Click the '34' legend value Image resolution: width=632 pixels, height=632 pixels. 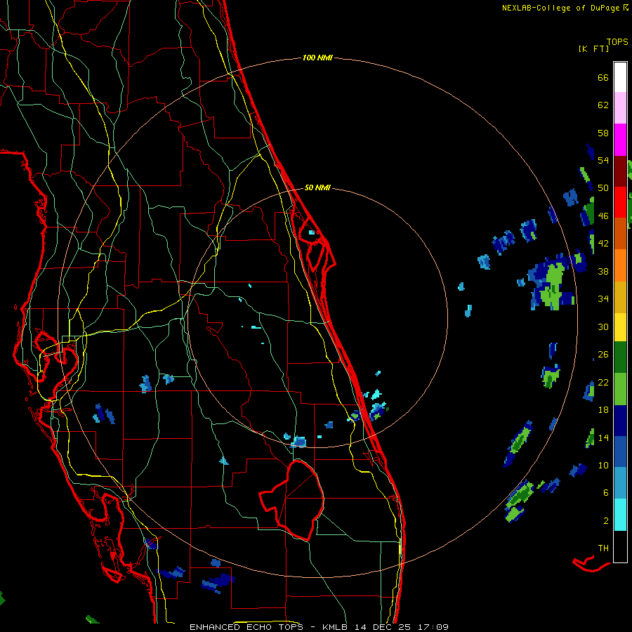point(603,299)
